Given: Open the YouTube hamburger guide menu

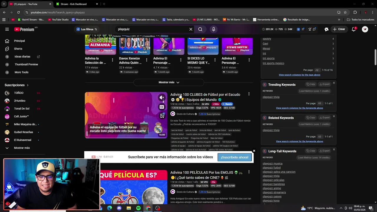Looking at the screenshot, I should click(x=7, y=29).
